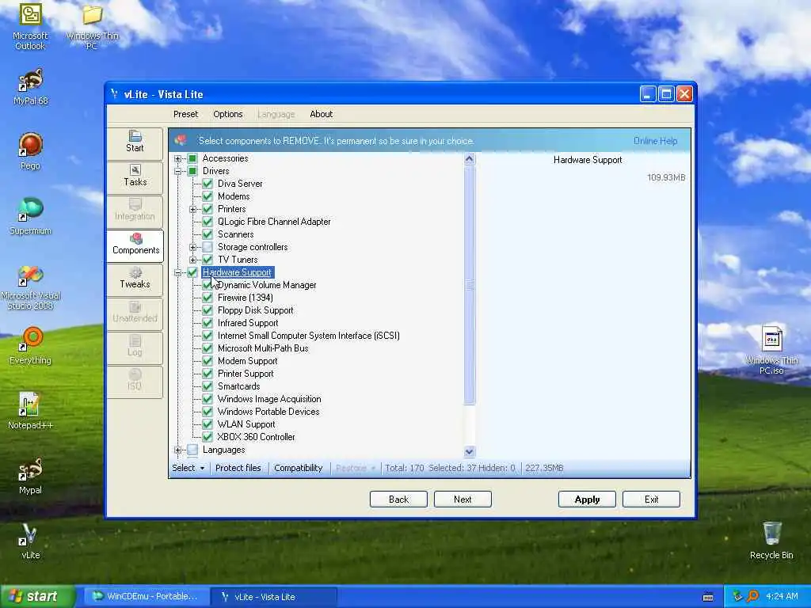Click the Apply button
The height and width of the screenshot is (608, 811).
587,500
